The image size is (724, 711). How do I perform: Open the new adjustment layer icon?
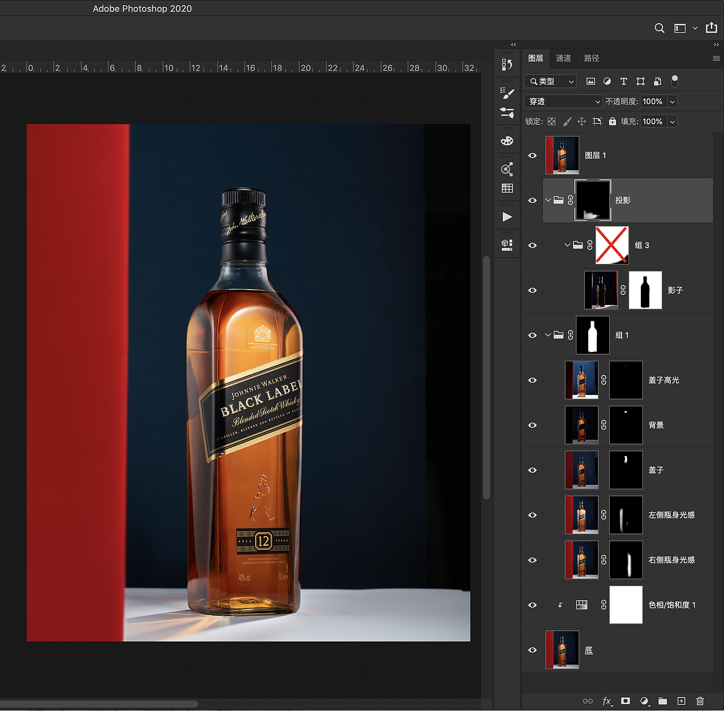coord(644,701)
